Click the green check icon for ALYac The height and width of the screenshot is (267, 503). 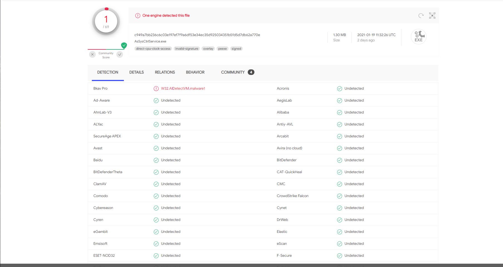tap(156, 124)
